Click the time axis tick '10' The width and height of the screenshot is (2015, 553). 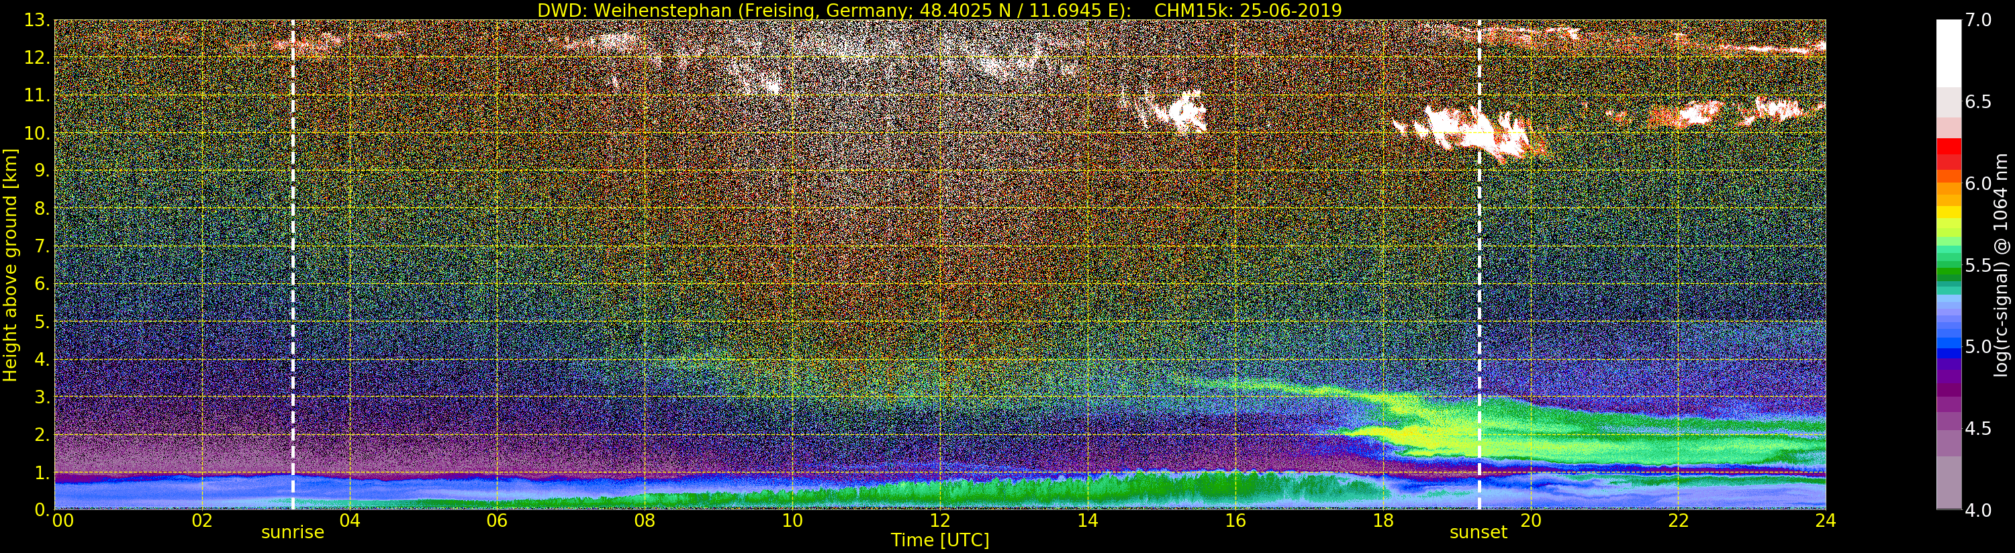point(792,520)
